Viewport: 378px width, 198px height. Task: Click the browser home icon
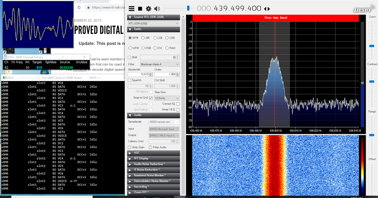click(79, 7)
